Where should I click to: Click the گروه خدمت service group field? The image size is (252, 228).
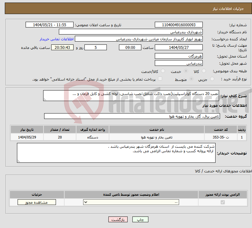click(132, 116)
